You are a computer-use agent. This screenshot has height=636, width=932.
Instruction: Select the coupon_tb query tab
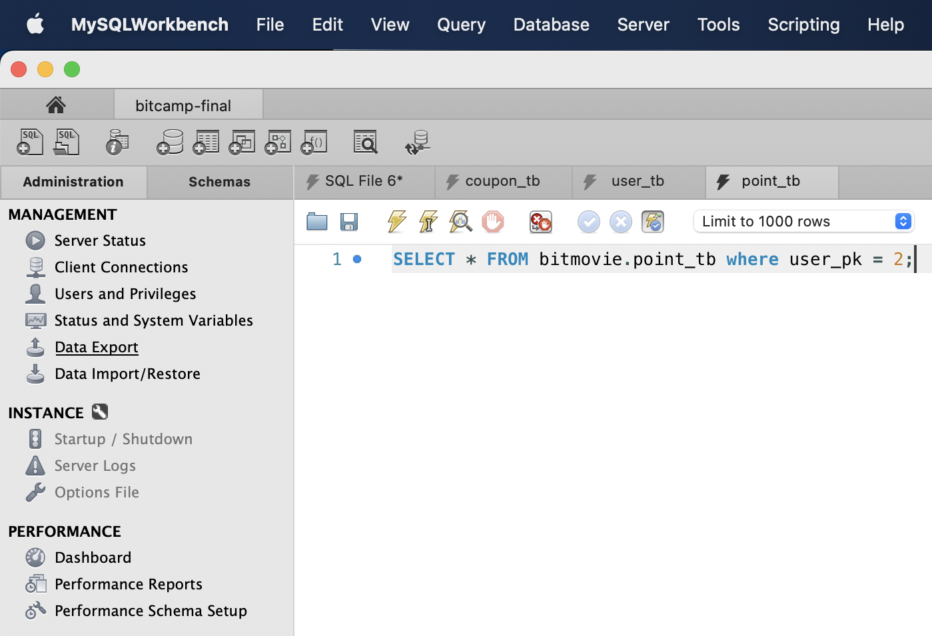[x=504, y=181]
